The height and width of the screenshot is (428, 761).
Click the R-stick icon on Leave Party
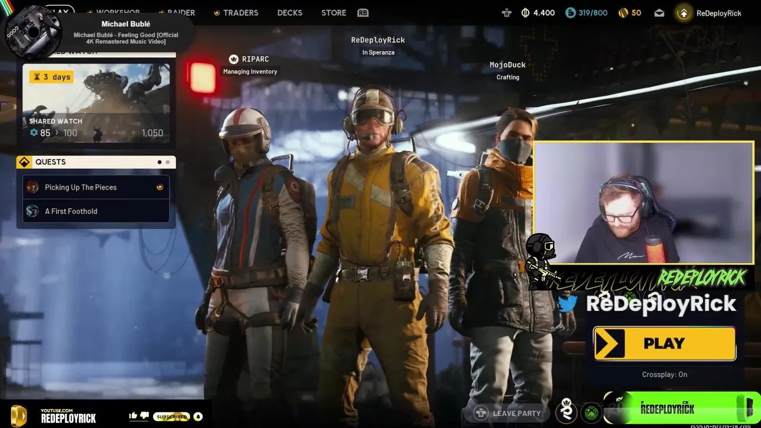point(480,413)
